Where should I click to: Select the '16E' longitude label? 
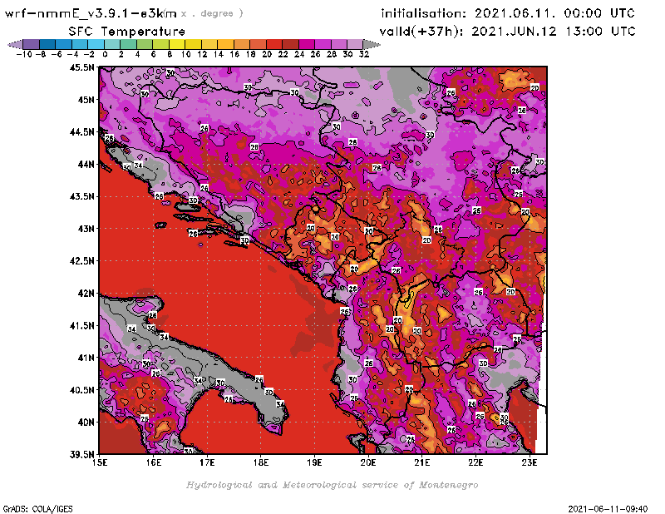point(153,462)
